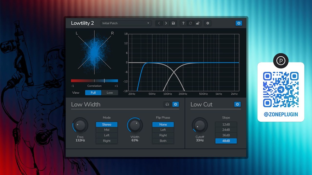Viewport: 312px width, 175px height.
Task: Select Stereo mode
Action: click(107, 124)
